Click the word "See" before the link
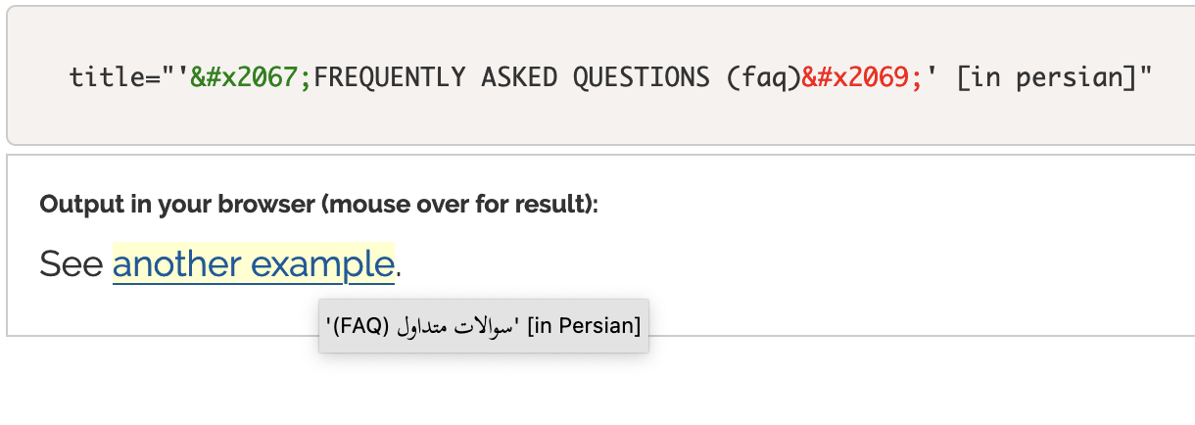 pyautogui.click(x=71, y=264)
